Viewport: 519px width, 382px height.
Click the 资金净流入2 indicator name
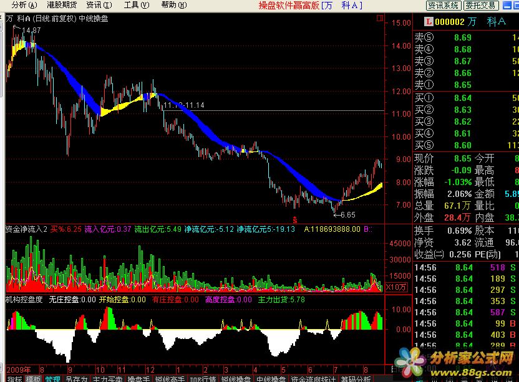(26, 229)
